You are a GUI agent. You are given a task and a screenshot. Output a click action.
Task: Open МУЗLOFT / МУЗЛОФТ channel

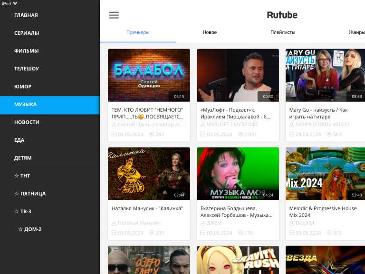point(232,125)
